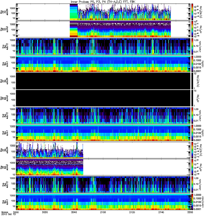This screenshot has width=206, height=220.
Task: Select the 2140 time axis label
Action: [x=161, y=212]
